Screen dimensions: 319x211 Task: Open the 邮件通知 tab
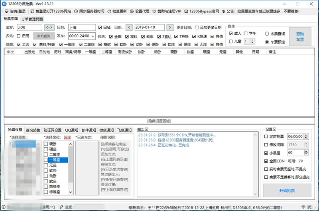[89, 130]
